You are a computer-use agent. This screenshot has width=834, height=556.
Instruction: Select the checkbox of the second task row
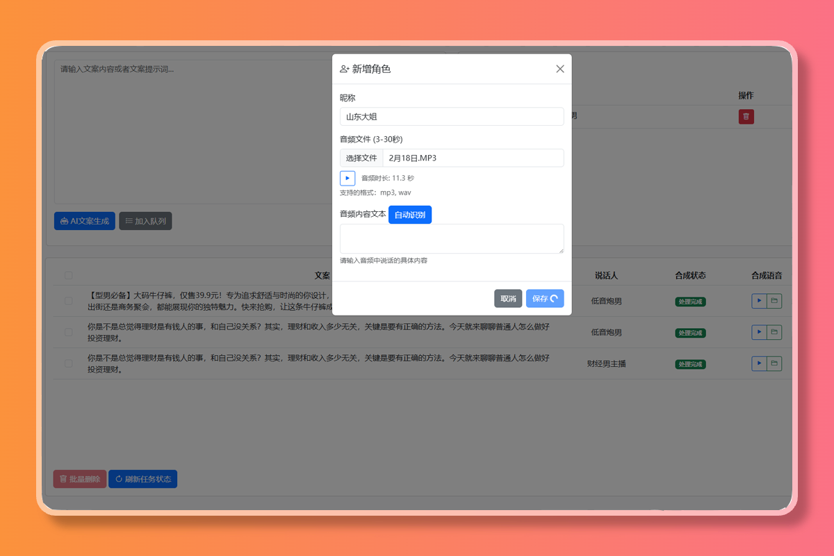pos(68,332)
